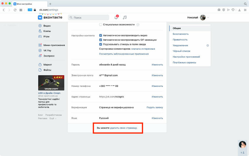Click the VKontakte logo icon
This screenshot has width=249, height=156.
tap(40, 17)
